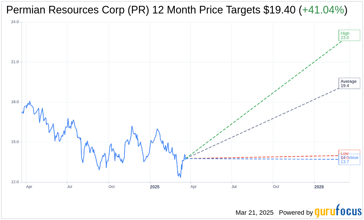The image size is (364, 220).
Task: Click the first Apr x-axis label
Action: pyautogui.click(x=29, y=187)
